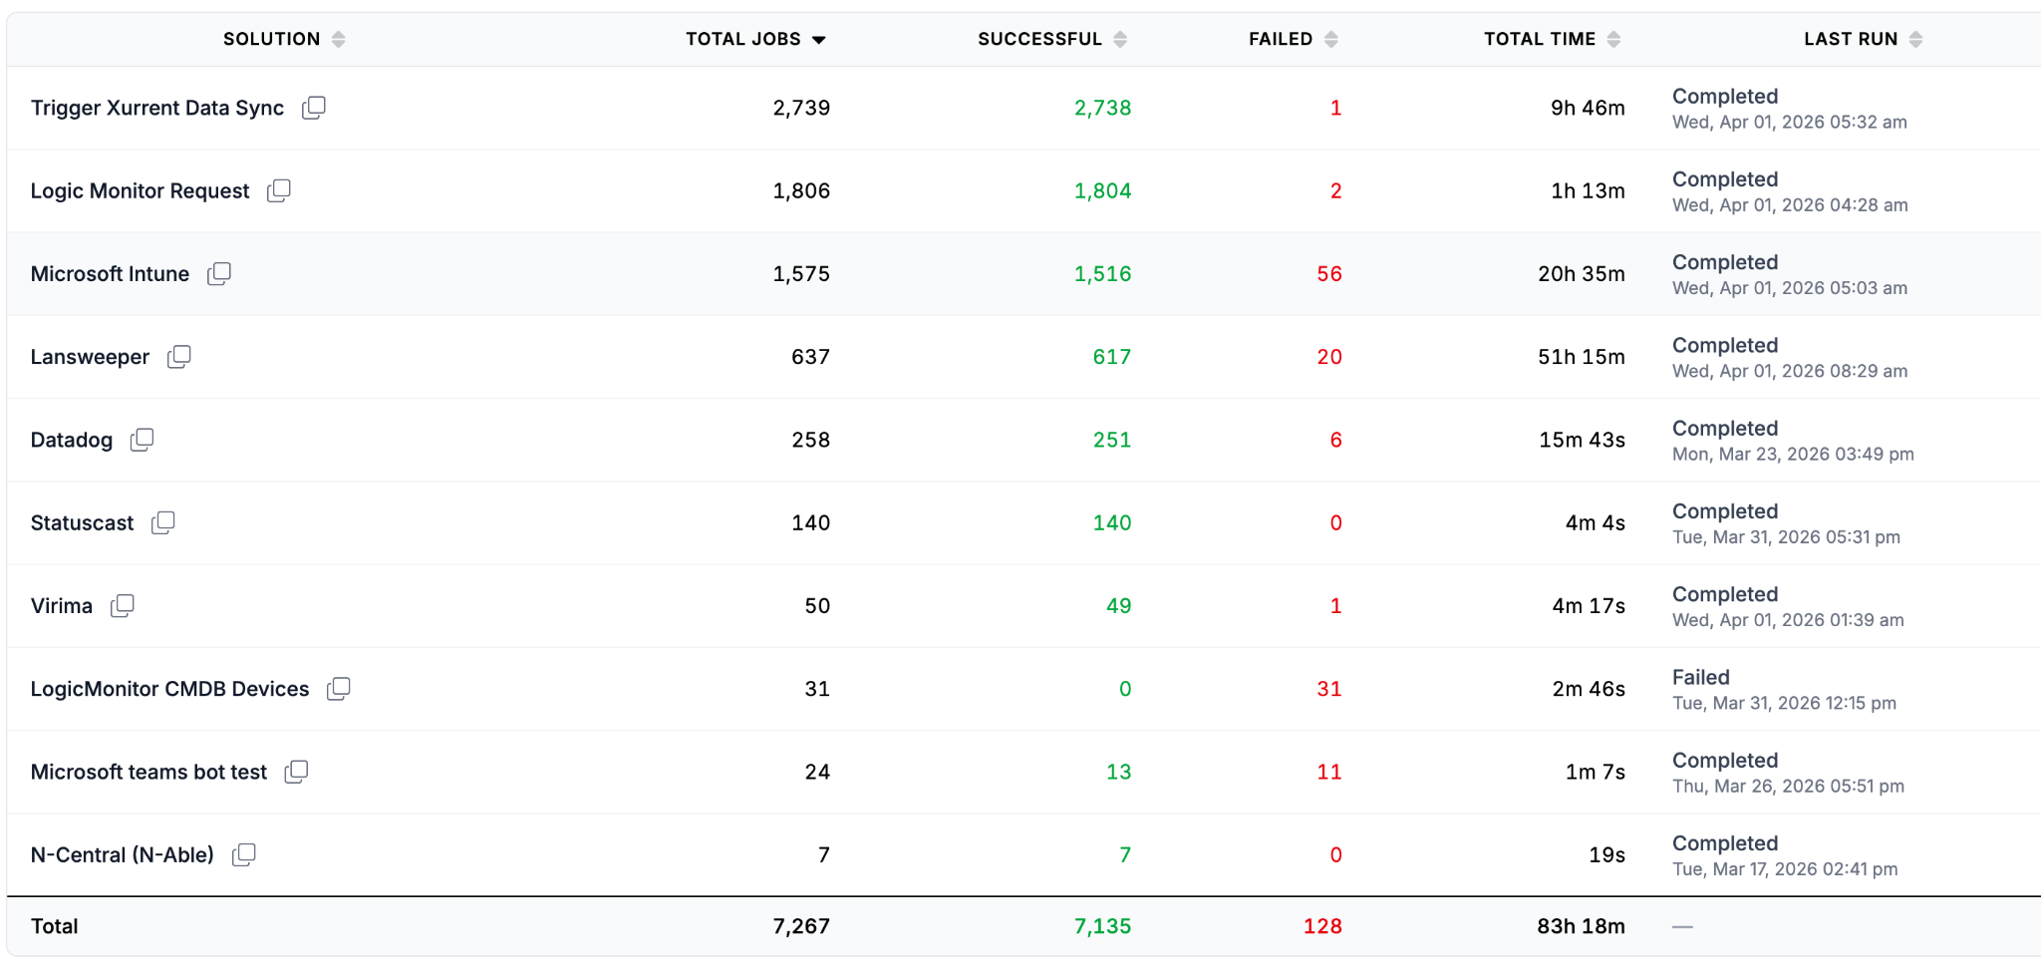The image size is (2041, 980).
Task: Copy the Logic Monitor Request solution name
Action: coord(279,190)
